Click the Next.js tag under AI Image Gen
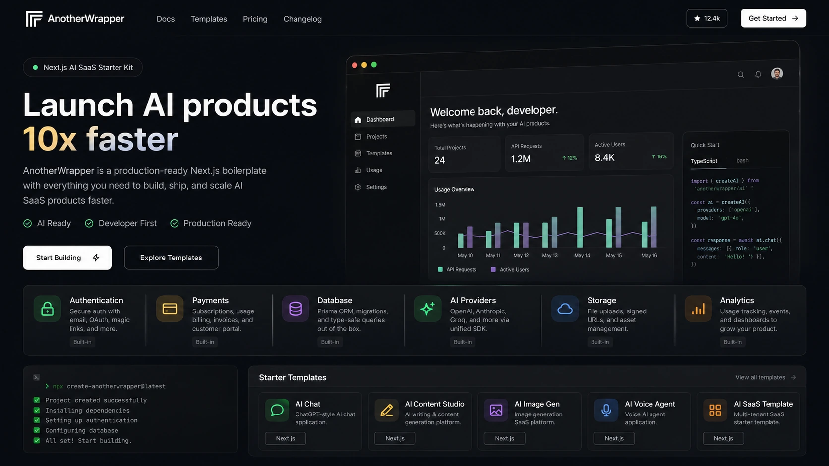Image resolution: width=829 pixels, height=466 pixels. (505, 438)
